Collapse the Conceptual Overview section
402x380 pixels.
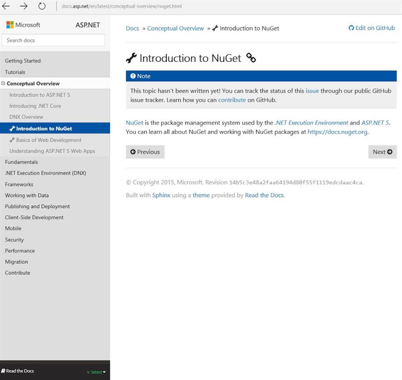[3, 84]
